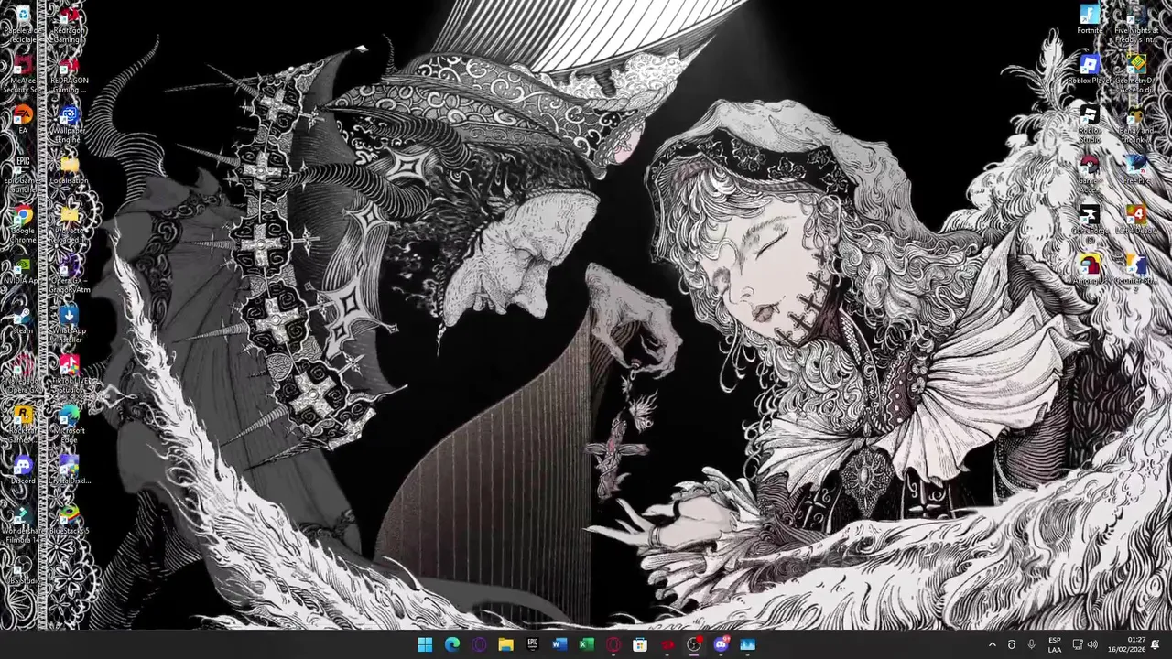Select the Roblox Player desktop shortcut
Screen dimensions: 1172x659
[1090, 70]
